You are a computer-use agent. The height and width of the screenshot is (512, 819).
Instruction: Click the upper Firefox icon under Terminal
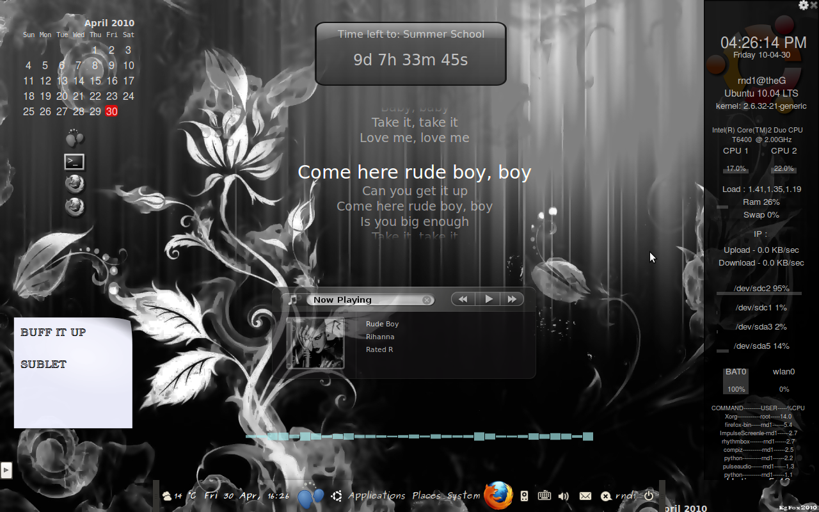point(74,184)
